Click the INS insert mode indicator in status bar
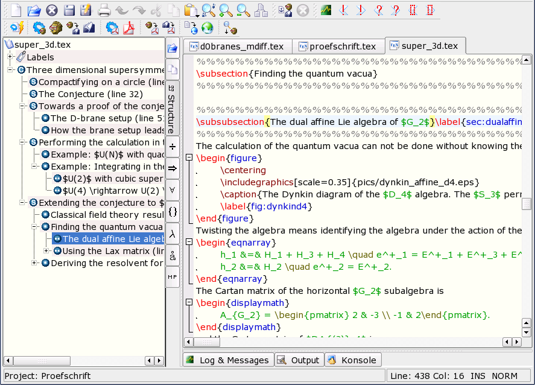Screen dimensions: 535x385 pyautogui.click(x=478, y=376)
